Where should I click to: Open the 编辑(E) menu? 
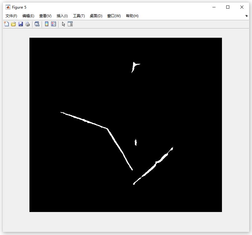pyautogui.click(x=28, y=16)
